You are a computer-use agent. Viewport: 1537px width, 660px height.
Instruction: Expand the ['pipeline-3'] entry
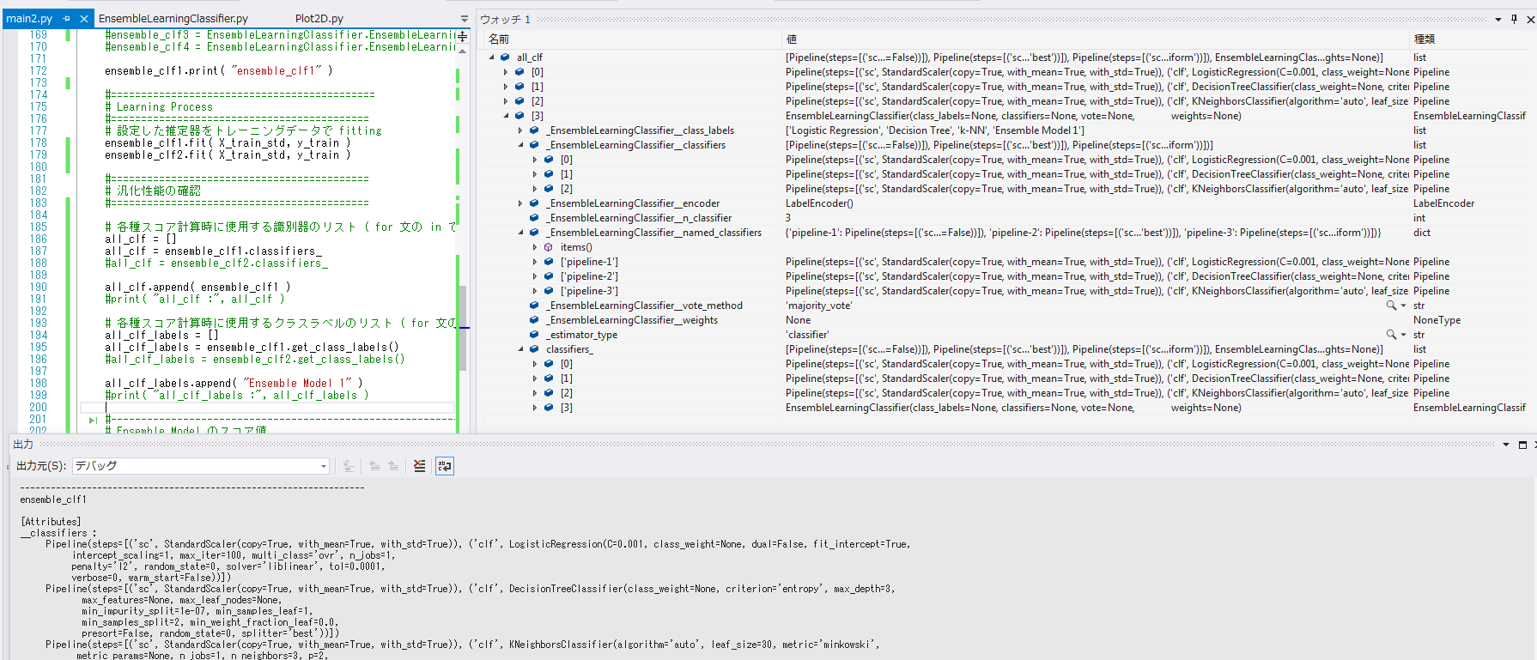coord(535,291)
